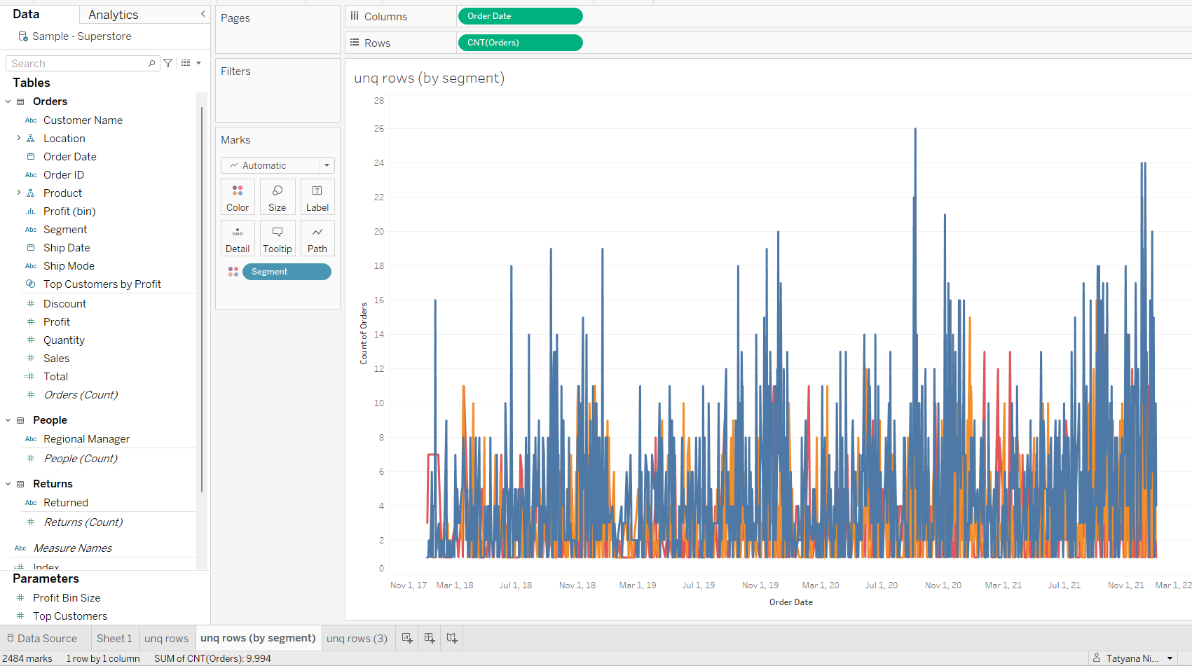The height and width of the screenshot is (666, 1192).
Task: Expand the Product hierarchy field
Action: coord(19,193)
